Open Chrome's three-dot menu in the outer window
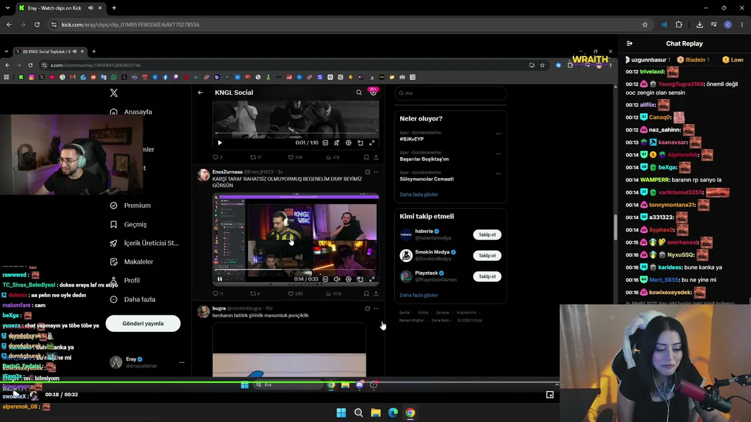 coord(742,25)
